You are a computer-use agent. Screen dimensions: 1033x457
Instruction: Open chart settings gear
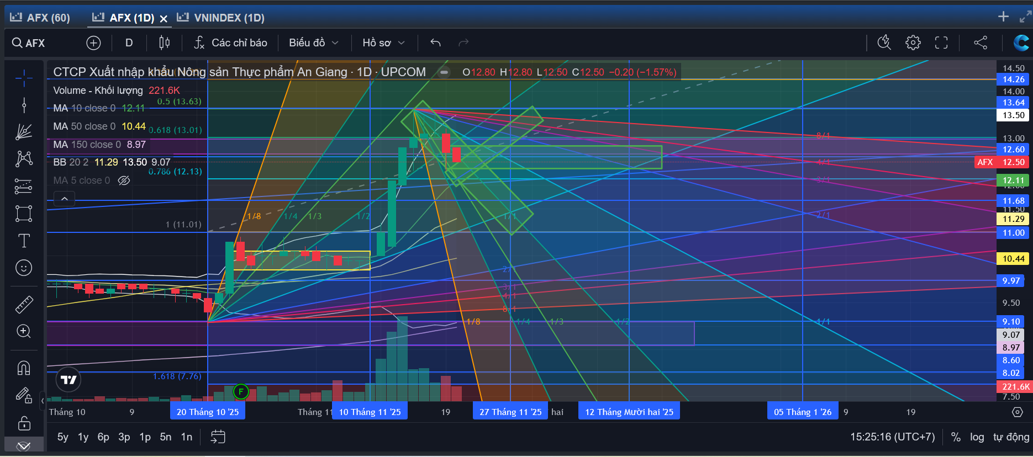click(x=913, y=42)
